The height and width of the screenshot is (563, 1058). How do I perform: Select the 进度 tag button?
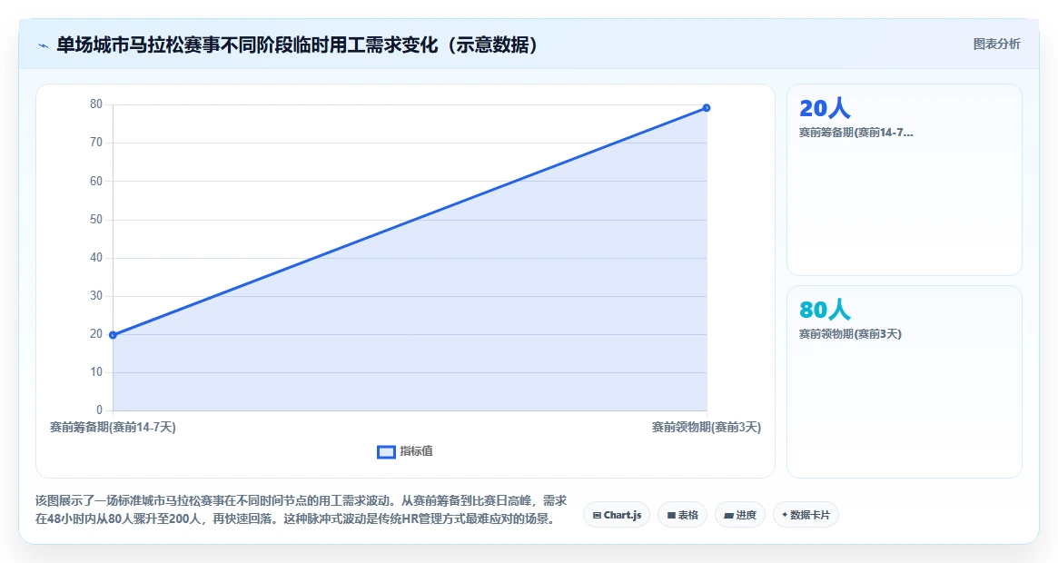(739, 514)
